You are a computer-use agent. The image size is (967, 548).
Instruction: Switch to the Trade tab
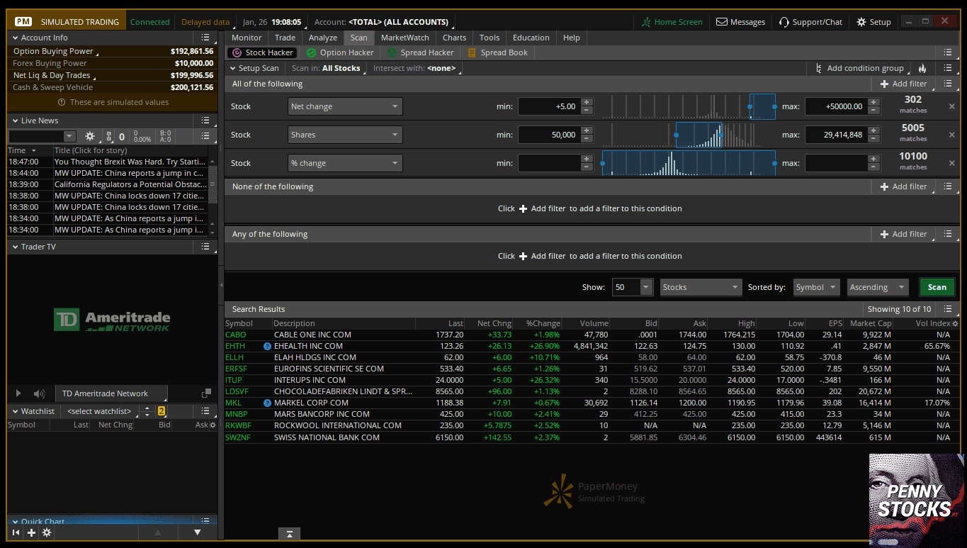pos(285,38)
